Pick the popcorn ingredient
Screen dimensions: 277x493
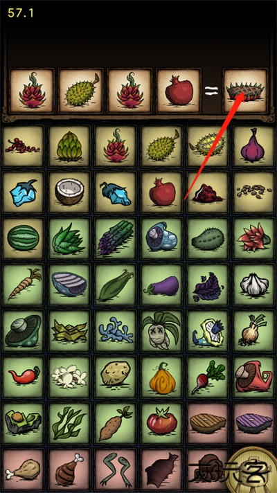pyautogui.click(x=69, y=377)
